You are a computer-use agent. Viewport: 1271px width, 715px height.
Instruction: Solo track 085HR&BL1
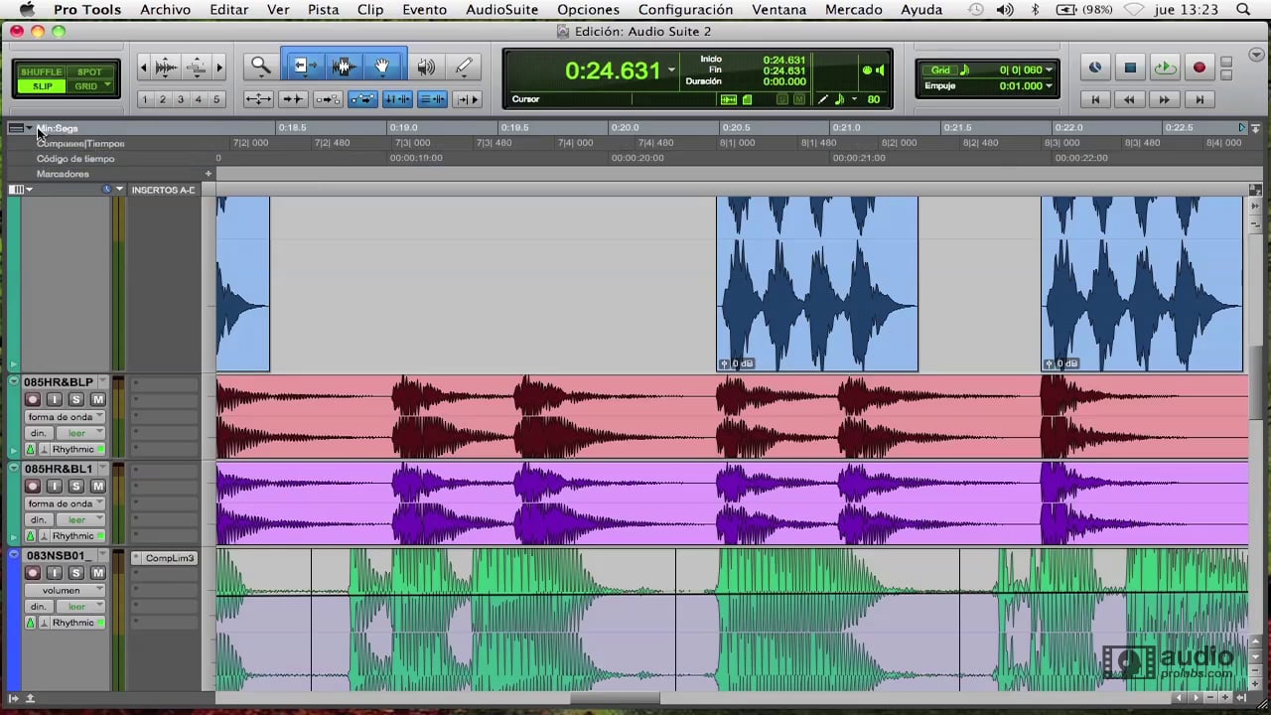pos(76,486)
